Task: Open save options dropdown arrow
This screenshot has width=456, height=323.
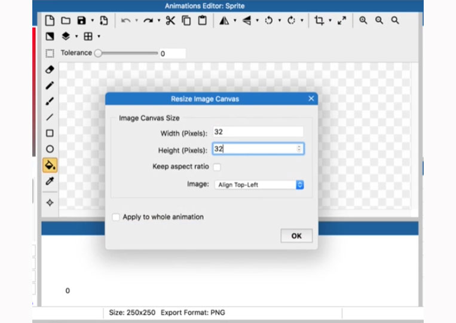Action: (x=93, y=21)
